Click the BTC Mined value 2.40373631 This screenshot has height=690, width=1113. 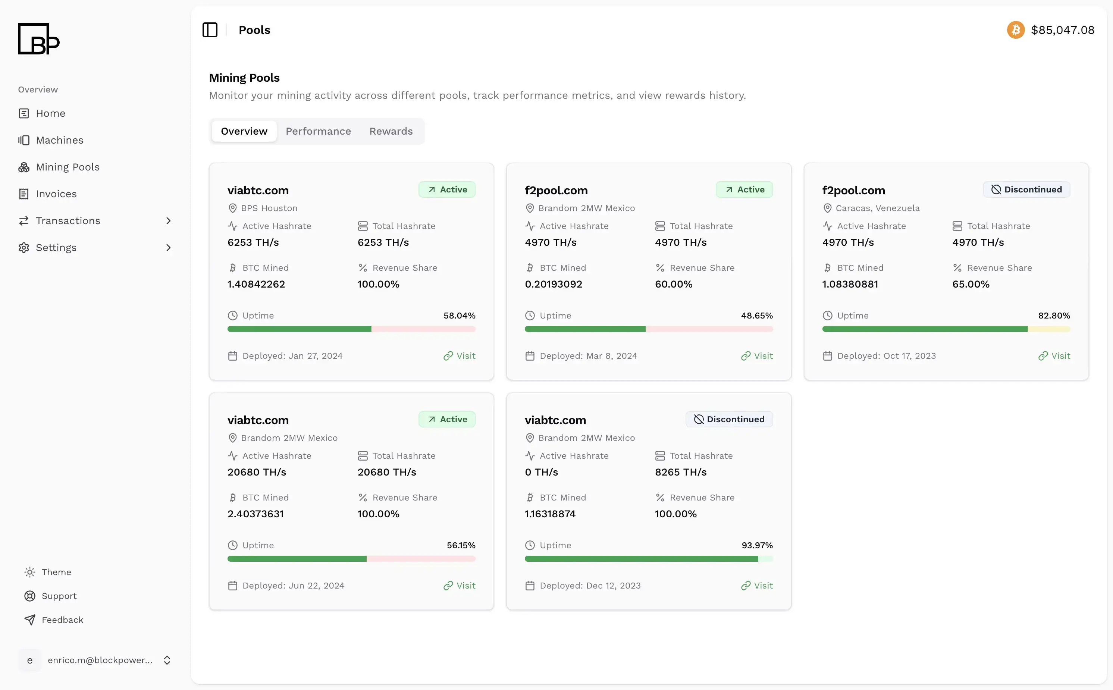pyautogui.click(x=255, y=514)
